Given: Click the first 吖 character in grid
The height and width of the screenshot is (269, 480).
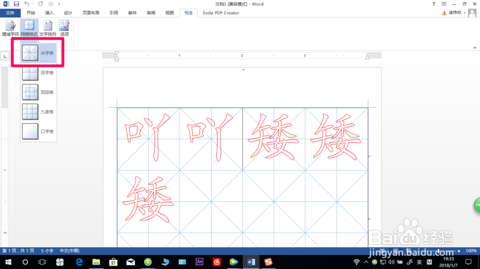Looking at the screenshot, I should (x=148, y=137).
